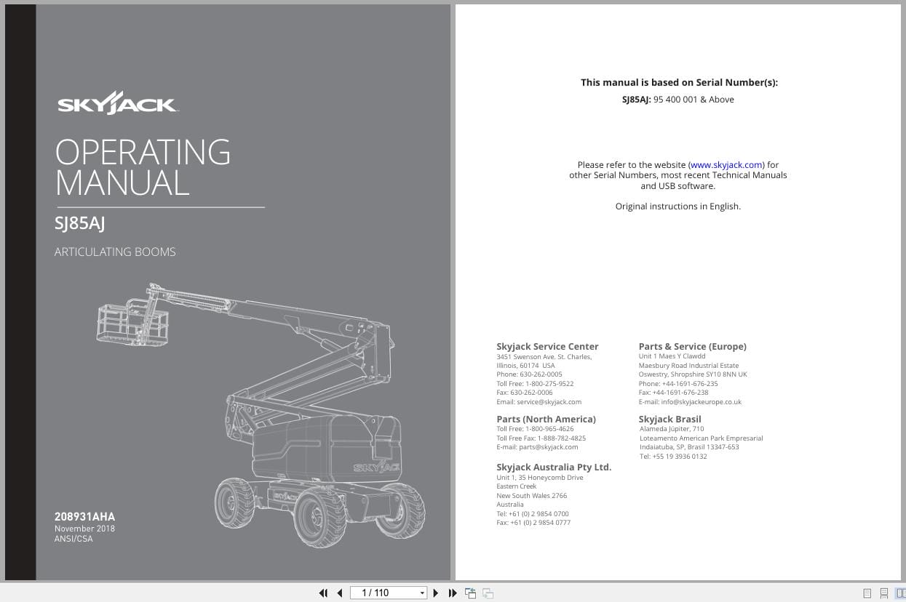Click the 208931AHA document number text
The height and width of the screenshot is (602, 906).
click(x=84, y=516)
